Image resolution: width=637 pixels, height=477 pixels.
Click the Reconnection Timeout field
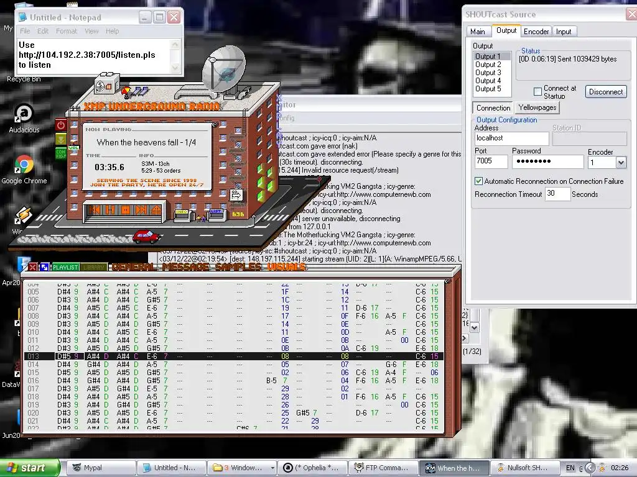[557, 194]
